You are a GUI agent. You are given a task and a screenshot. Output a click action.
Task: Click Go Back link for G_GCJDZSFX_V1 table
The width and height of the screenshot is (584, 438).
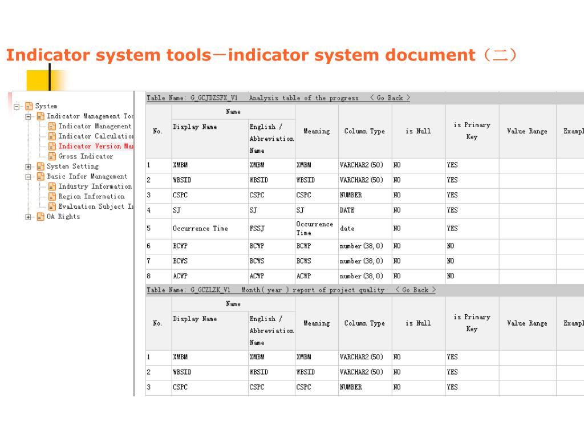coord(390,98)
